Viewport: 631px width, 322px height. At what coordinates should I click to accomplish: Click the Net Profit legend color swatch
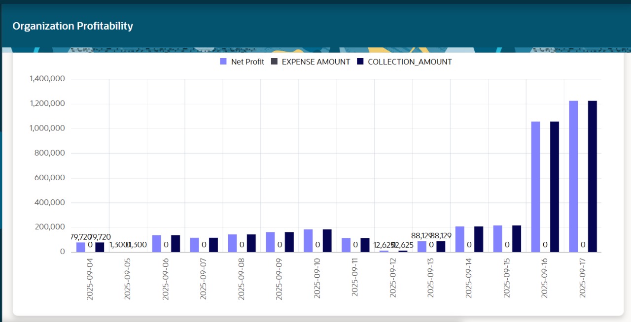coord(223,62)
